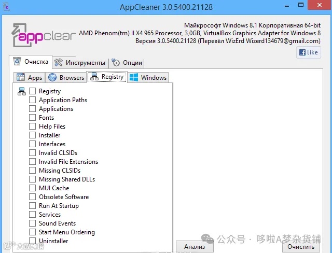Image resolution: width=332 pixels, height=253 pixels.
Task: Click the Run At Startup label
Action: click(59, 206)
